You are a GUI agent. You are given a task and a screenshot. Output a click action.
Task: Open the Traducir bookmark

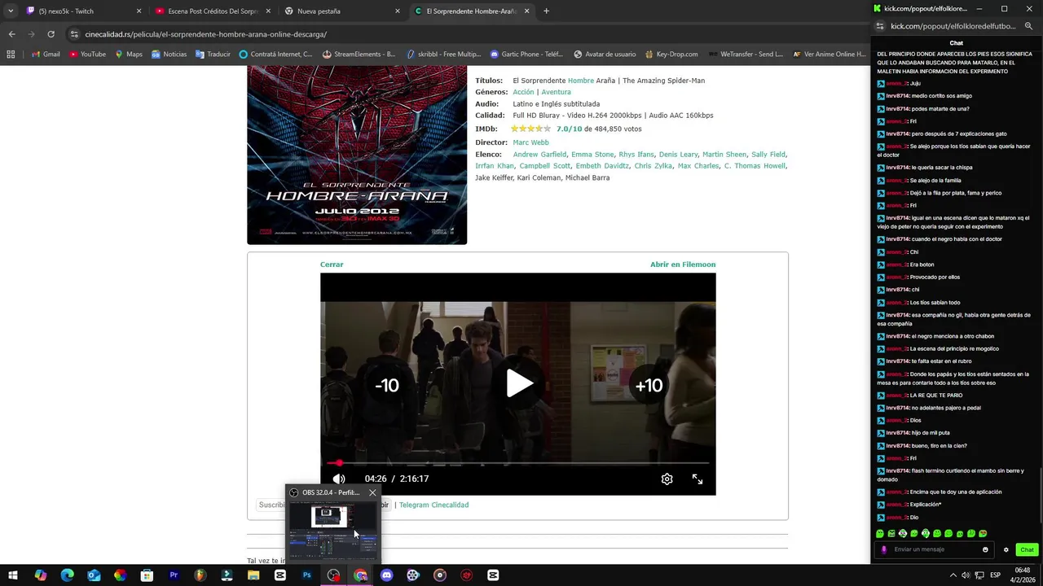[212, 55]
